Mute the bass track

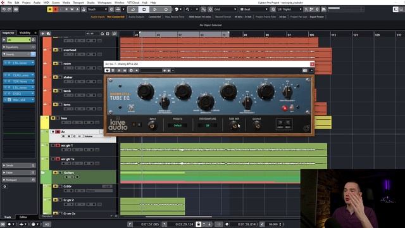(x=53, y=118)
